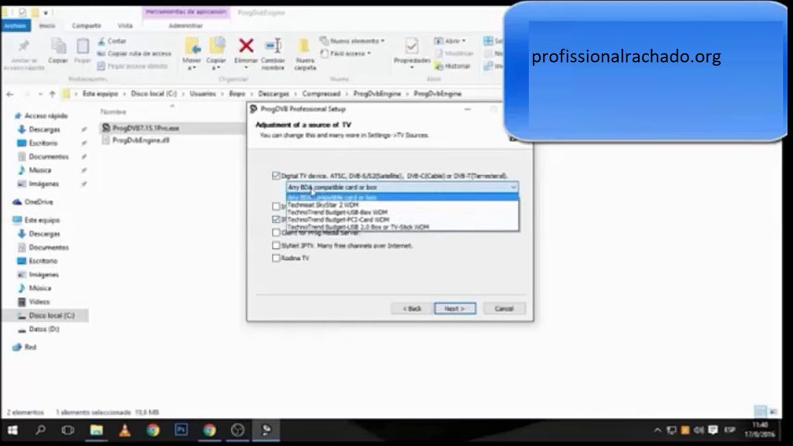Enable the SlyNet IPTV checkbox

coord(276,245)
